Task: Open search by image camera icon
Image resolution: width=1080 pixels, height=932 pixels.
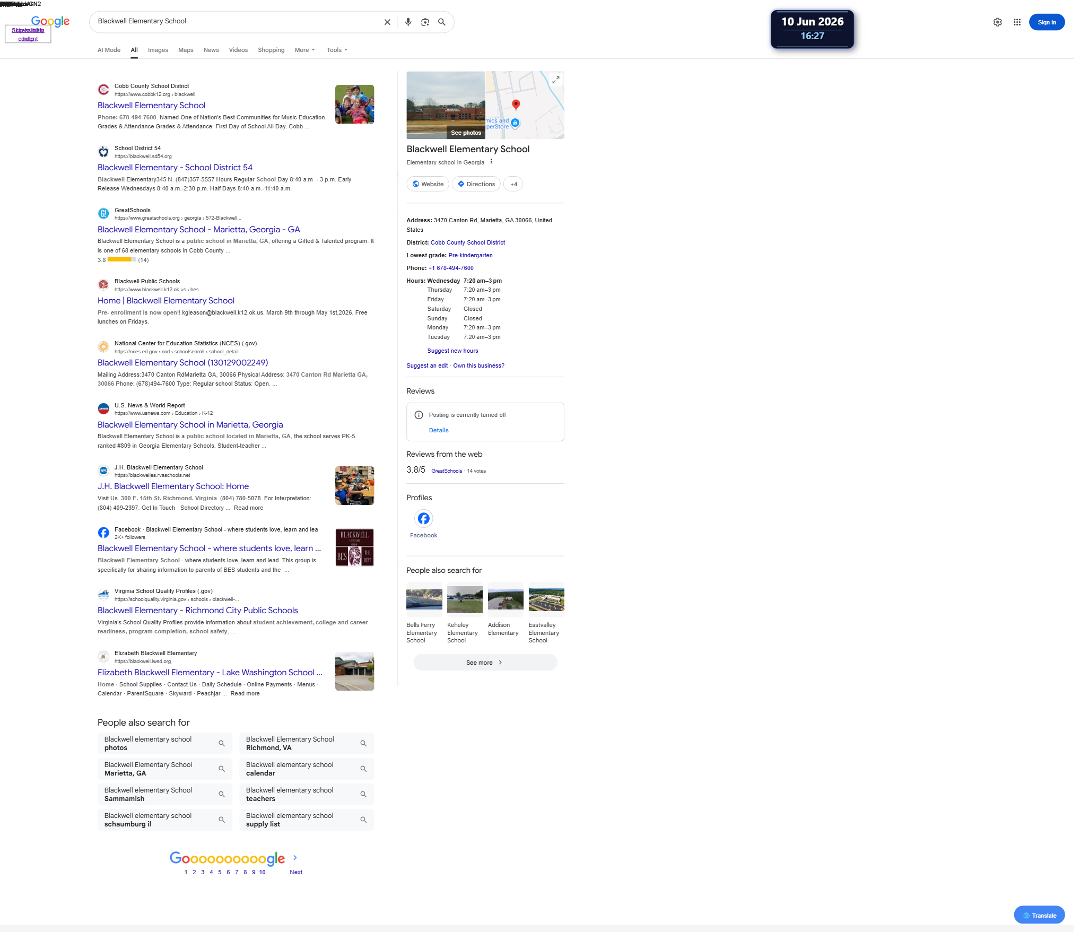Action: point(425,22)
